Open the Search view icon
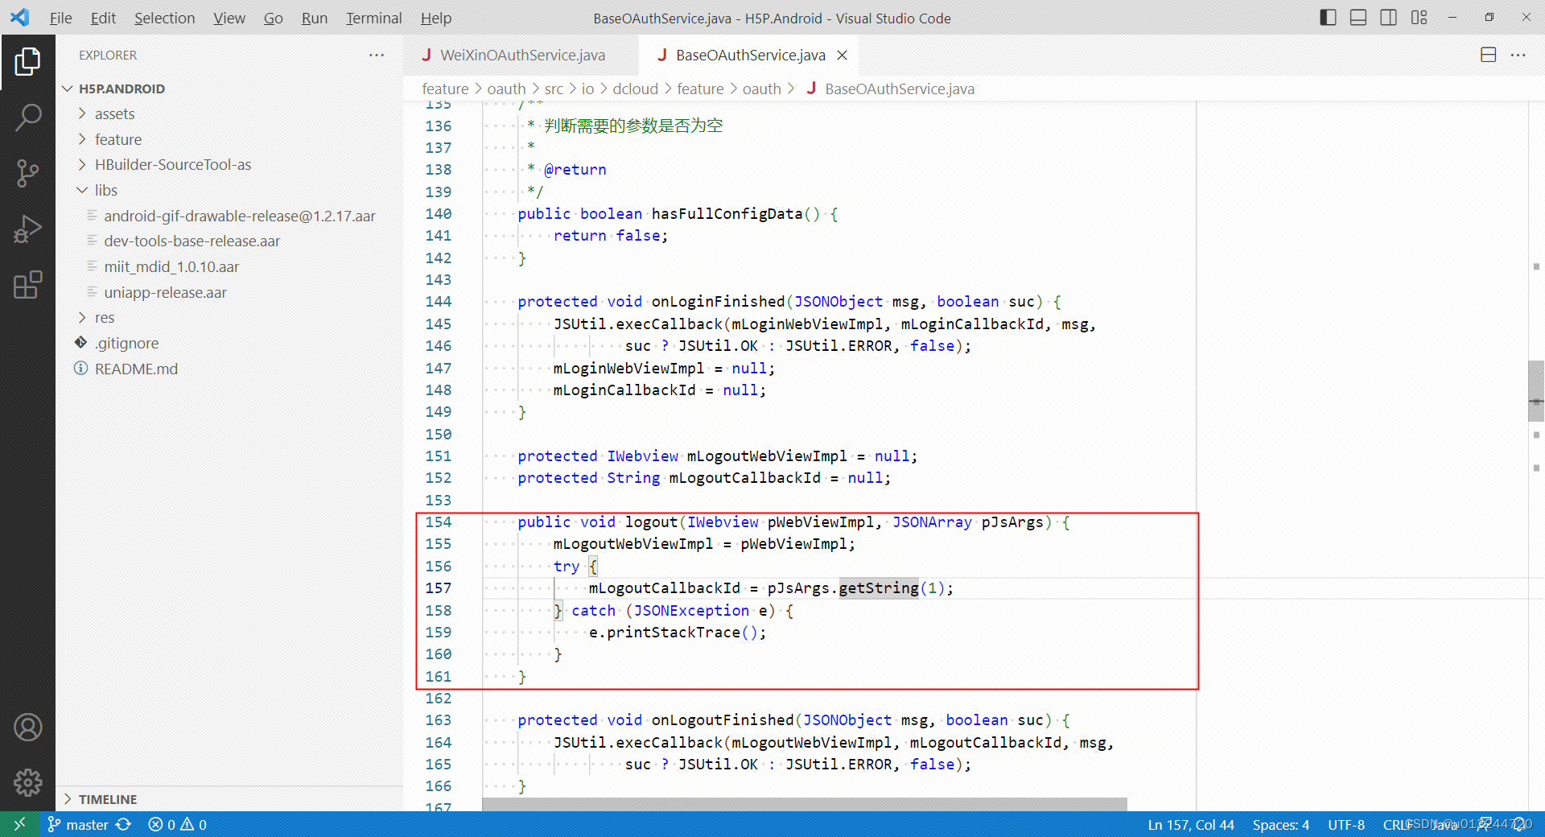The height and width of the screenshot is (837, 1545). click(x=27, y=118)
